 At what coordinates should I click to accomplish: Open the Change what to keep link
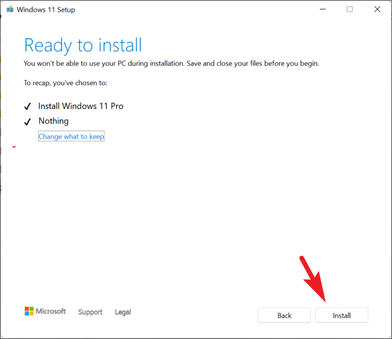71,136
